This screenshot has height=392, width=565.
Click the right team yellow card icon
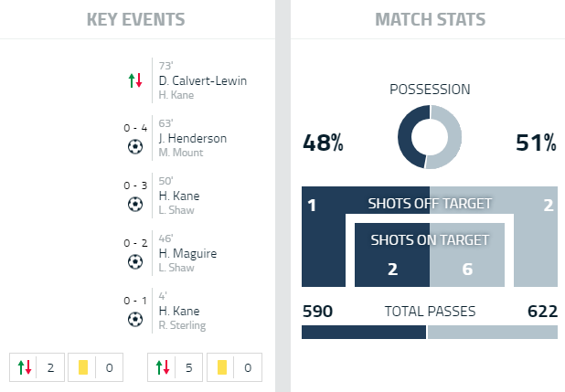(222, 368)
